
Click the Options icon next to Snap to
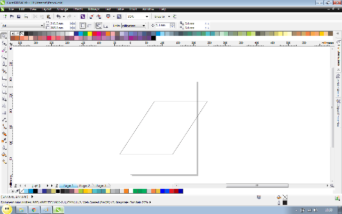click(175, 17)
